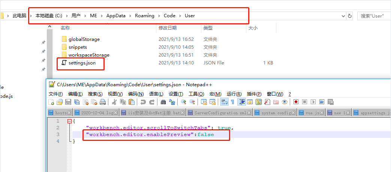The width and height of the screenshot is (391, 172).
Task: Redo the edit via toolbar arrow
Action: tap(151, 102)
